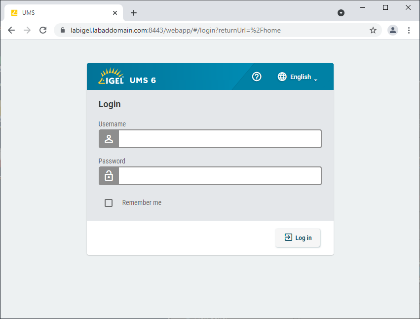Open the tab search dropdown arrow
Image resolution: width=420 pixels, height=319 pixels.
point(341,13)
